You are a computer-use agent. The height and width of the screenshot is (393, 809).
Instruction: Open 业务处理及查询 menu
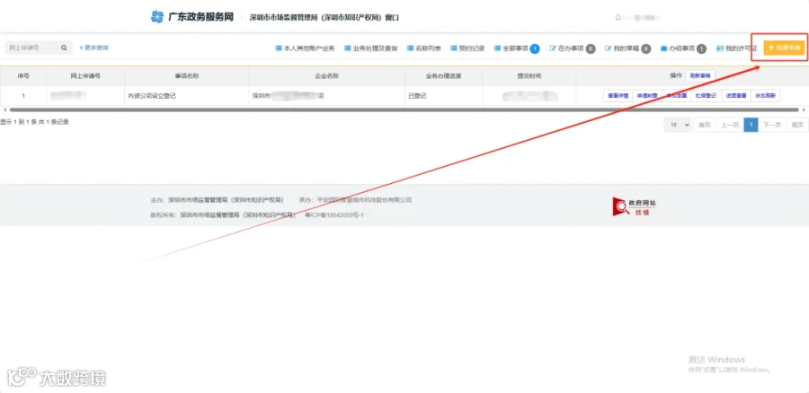point(370,48)
